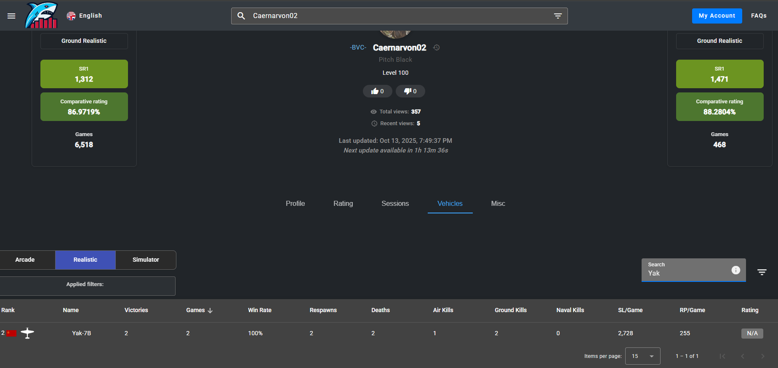
Task: Open the hamburger navigation menu
Action: (x=11, y=16)
